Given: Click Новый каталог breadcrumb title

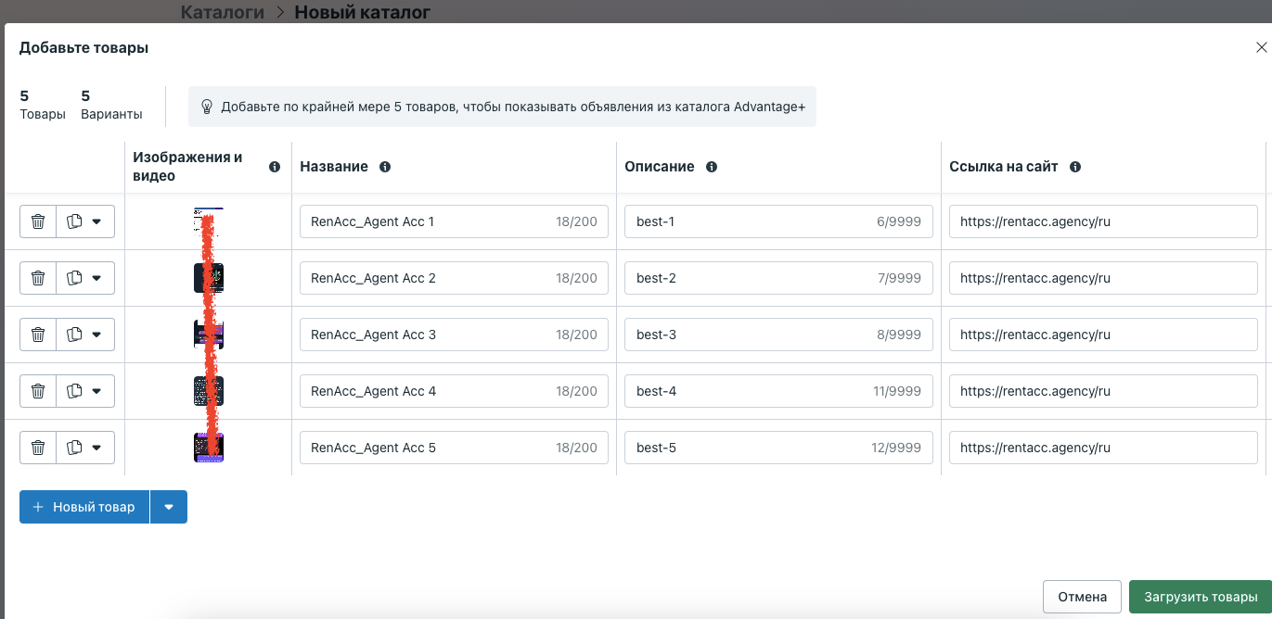Looking at the screenshot, I should (363, 12).
